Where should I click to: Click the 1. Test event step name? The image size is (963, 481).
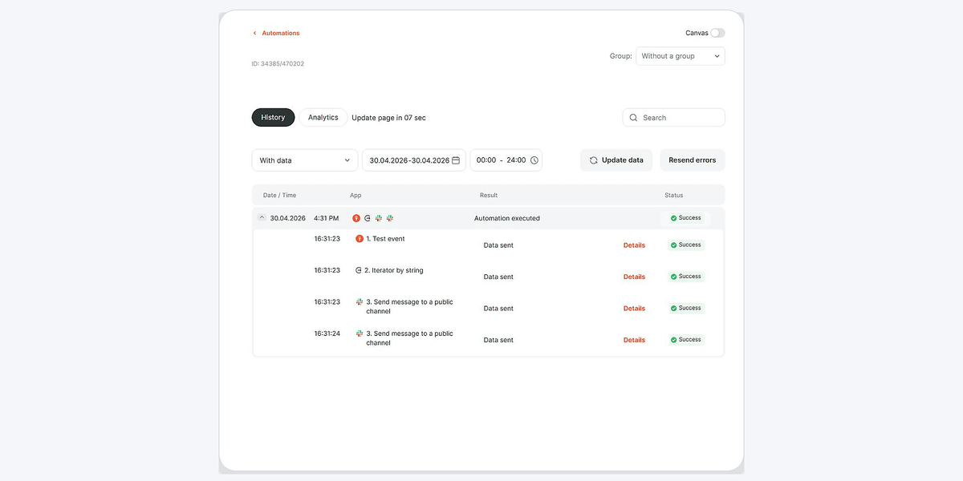[x=386, y=239]
